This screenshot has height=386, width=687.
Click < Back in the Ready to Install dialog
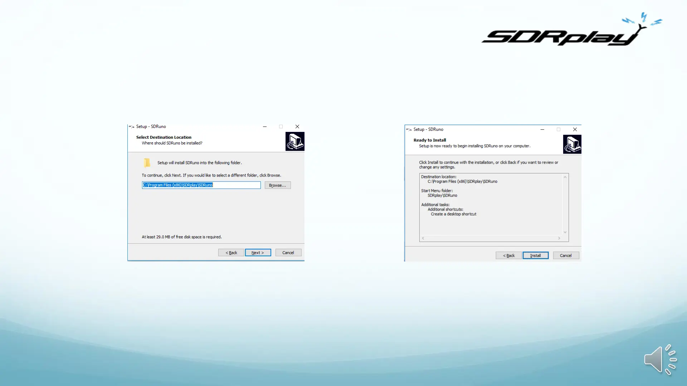pyautogui.click(x=508, y=256)
